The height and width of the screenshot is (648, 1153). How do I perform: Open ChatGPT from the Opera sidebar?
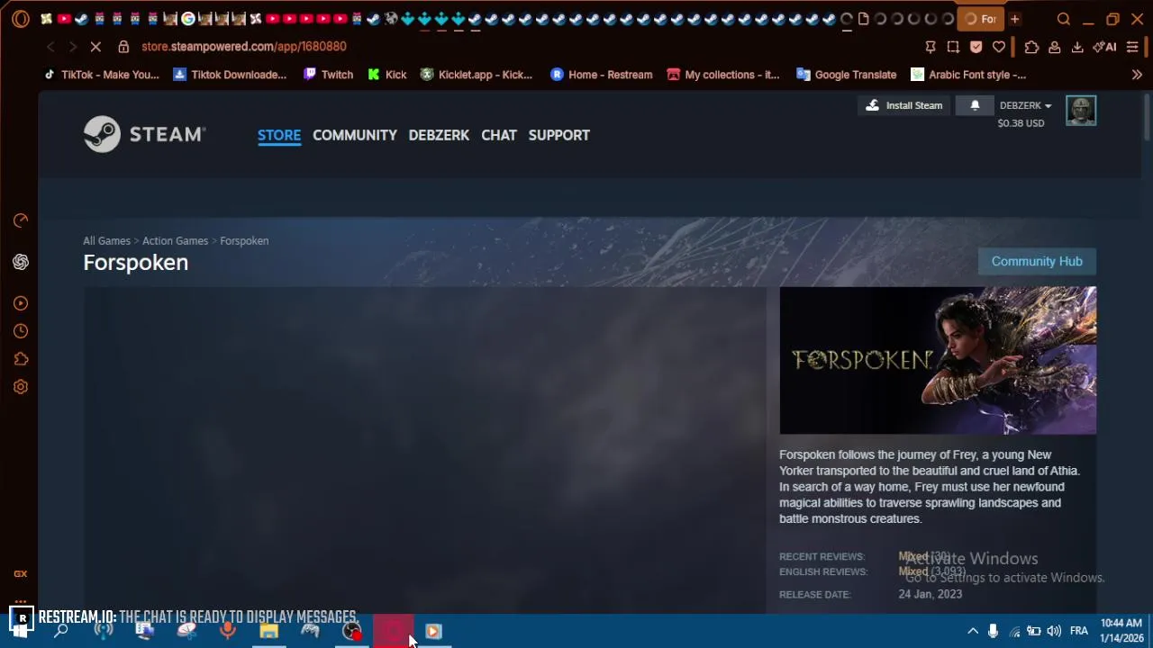[x=21, y=262]
